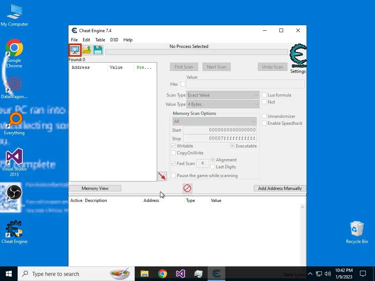Click the Type column header

(x=197, y=201)
